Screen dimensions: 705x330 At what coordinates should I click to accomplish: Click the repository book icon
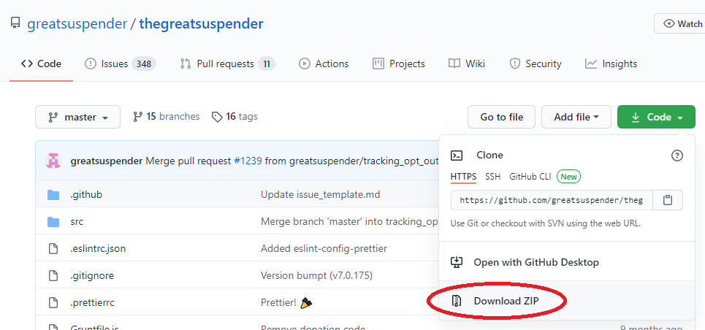pyautogui.click(x=15, y=23)
